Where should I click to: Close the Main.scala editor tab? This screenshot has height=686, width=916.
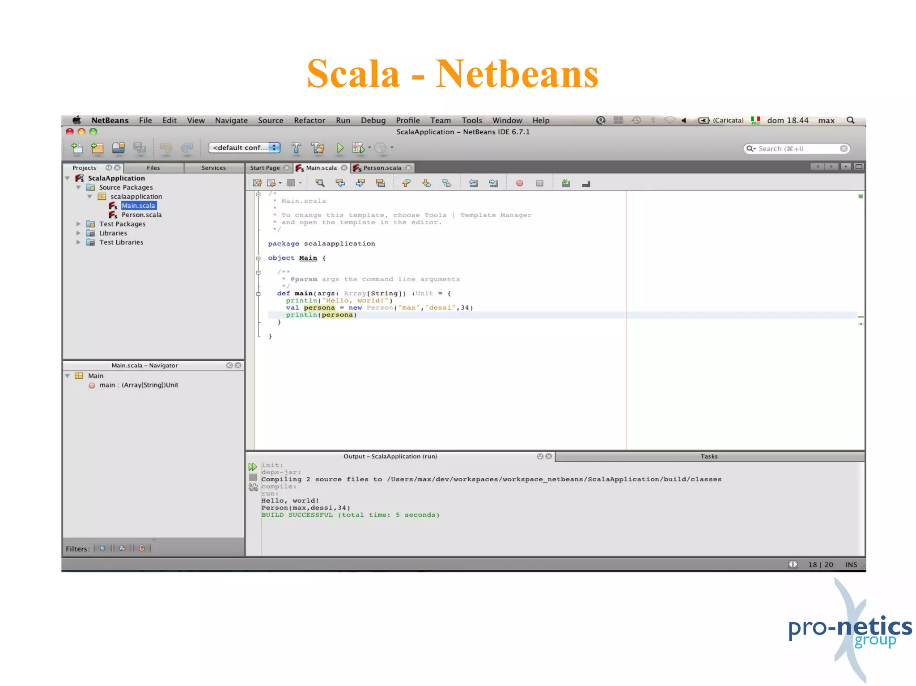[x=344, y=168]
